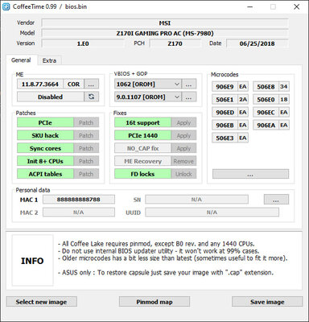This screenshot has height=322, width=309.
Task: Click the Patch button for SKU hack
Action: [x=86, y=135]
